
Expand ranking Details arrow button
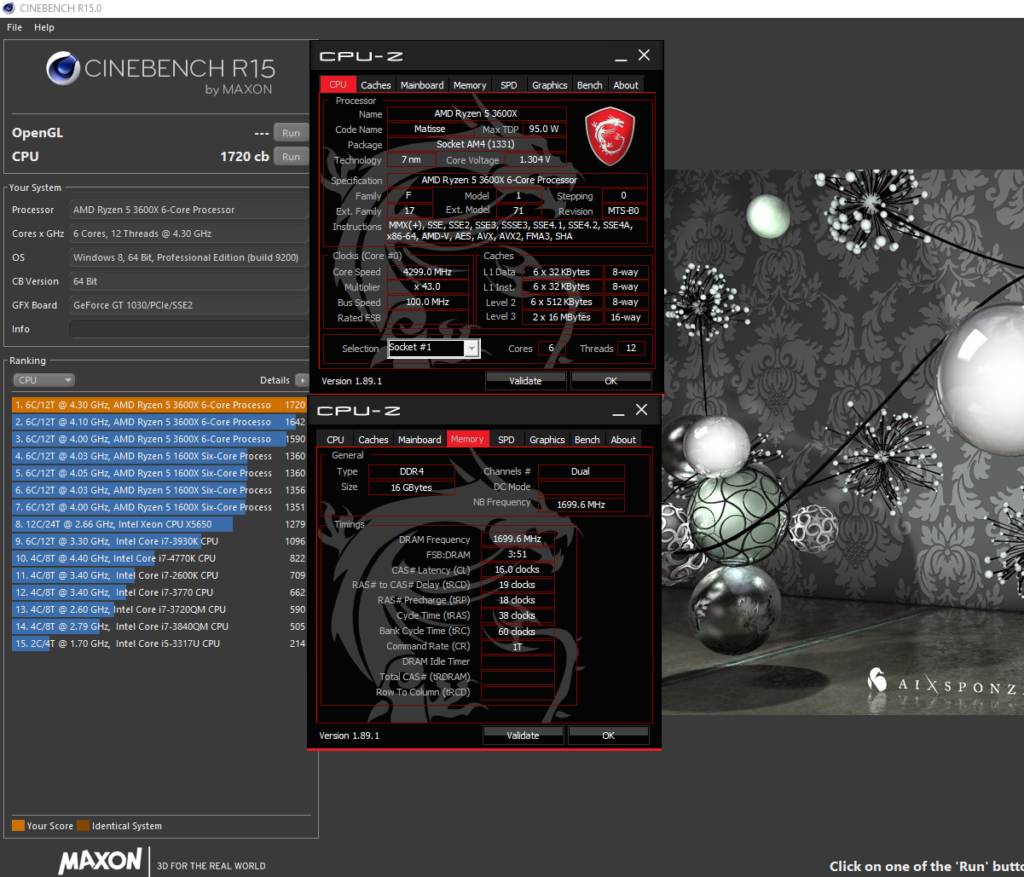302,380
